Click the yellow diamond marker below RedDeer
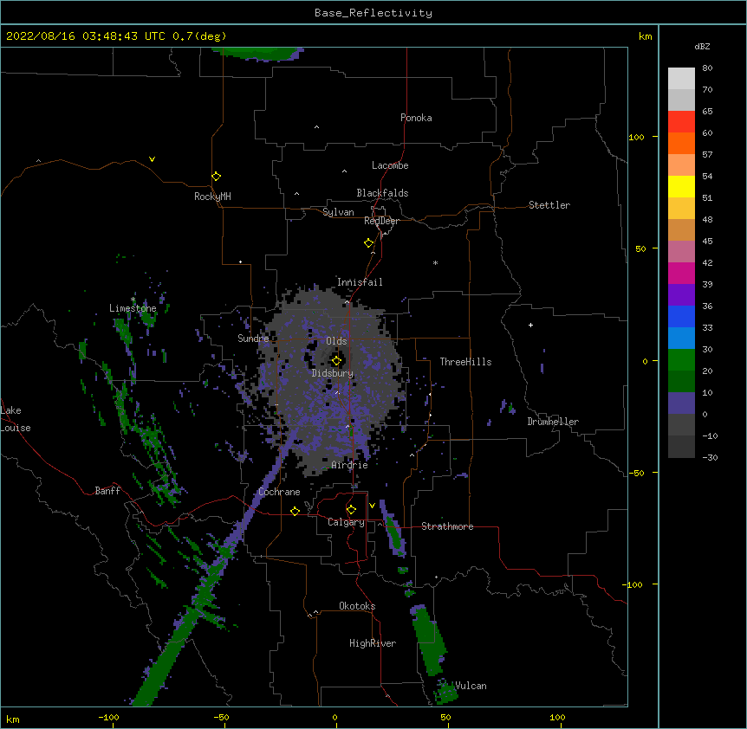The width and height of the screenshot is (747, 729). [368, 243]
